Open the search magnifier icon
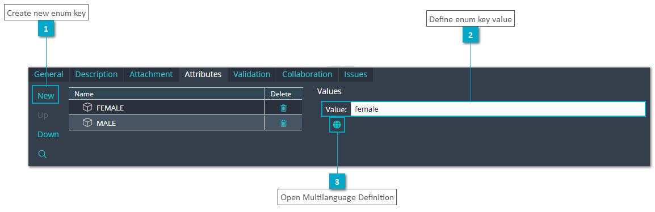The height and width of the screenshot is (212, 655). (42, 154)
